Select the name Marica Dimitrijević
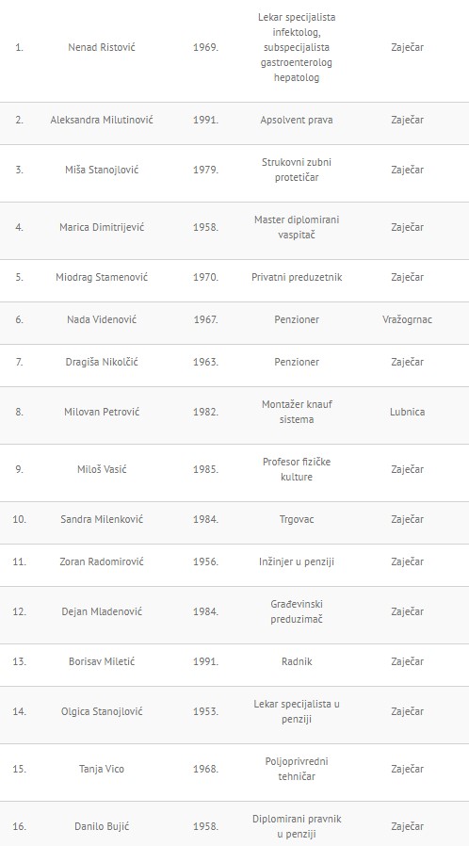Image resolution: width=469 pixels, height=846 pixels. [x=102, y=227]
